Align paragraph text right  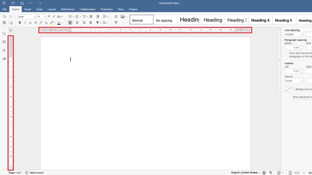point(84,23)
